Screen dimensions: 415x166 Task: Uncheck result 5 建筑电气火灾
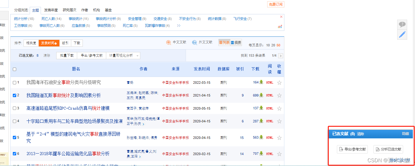tap(14, 137)
